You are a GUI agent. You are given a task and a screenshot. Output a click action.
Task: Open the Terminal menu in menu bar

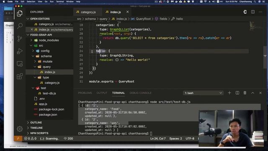[x=60, y=2]
